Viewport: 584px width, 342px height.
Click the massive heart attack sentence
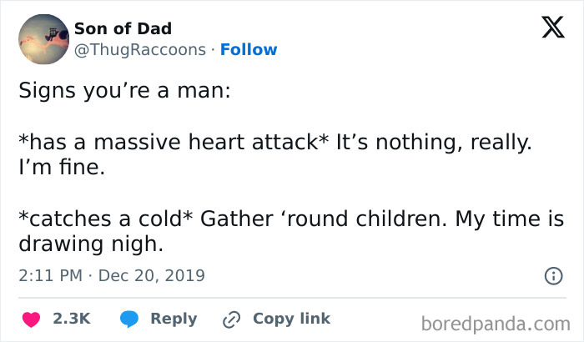[x=274, y=141]
